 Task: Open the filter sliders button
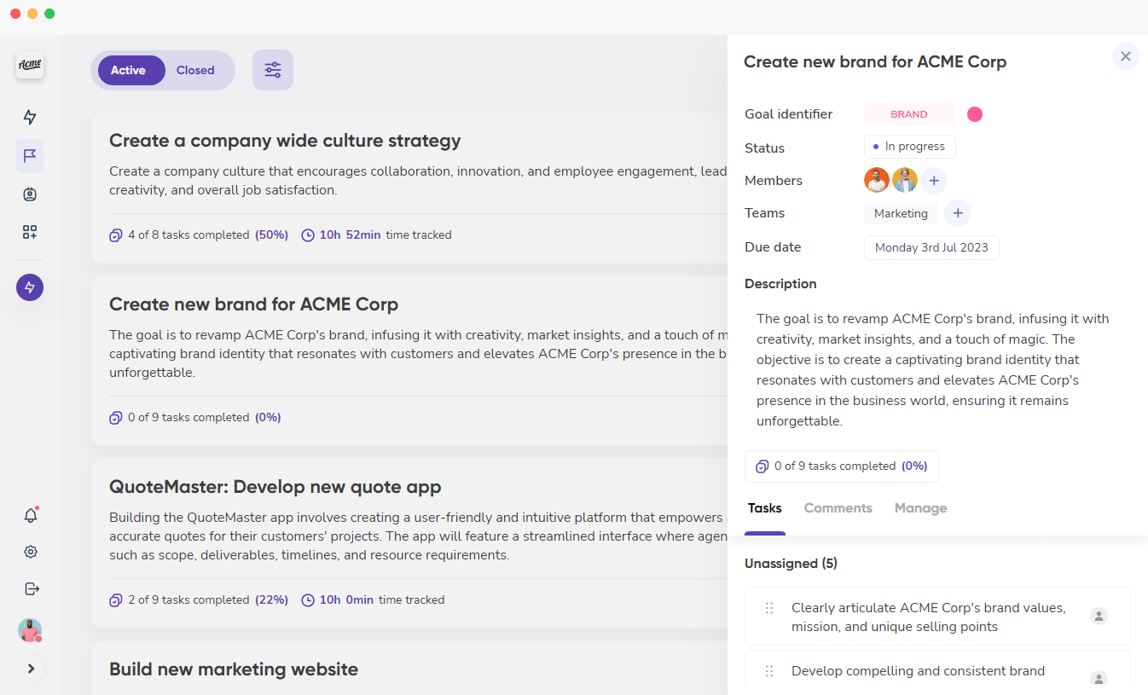[x=273, y=70]
